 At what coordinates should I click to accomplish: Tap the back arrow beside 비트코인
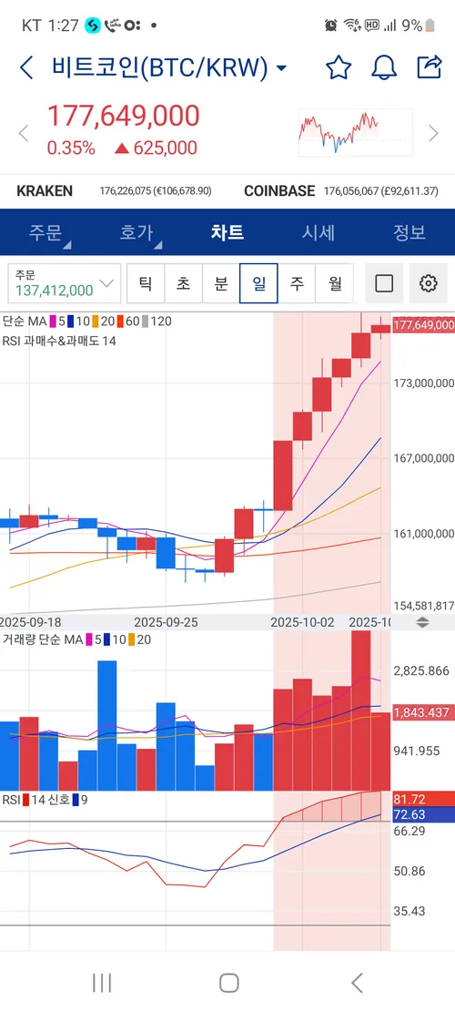pos(26,67)
